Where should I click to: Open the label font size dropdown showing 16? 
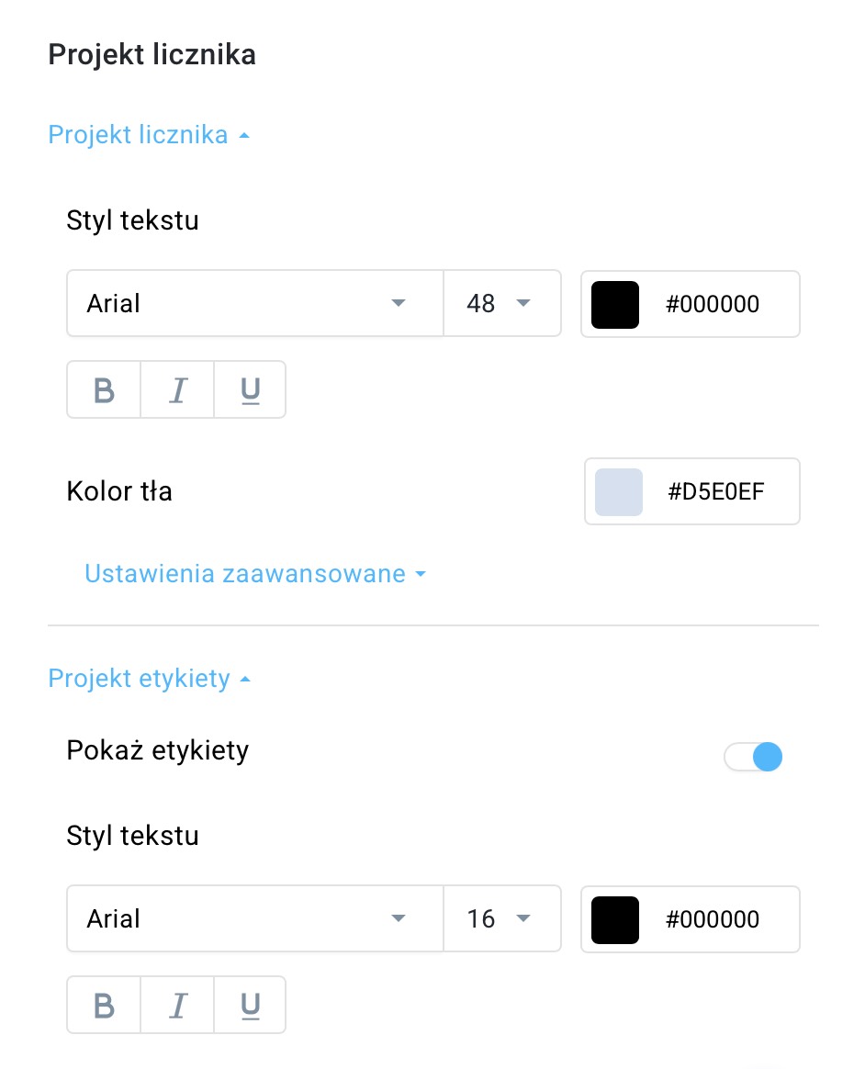point(501,918)
